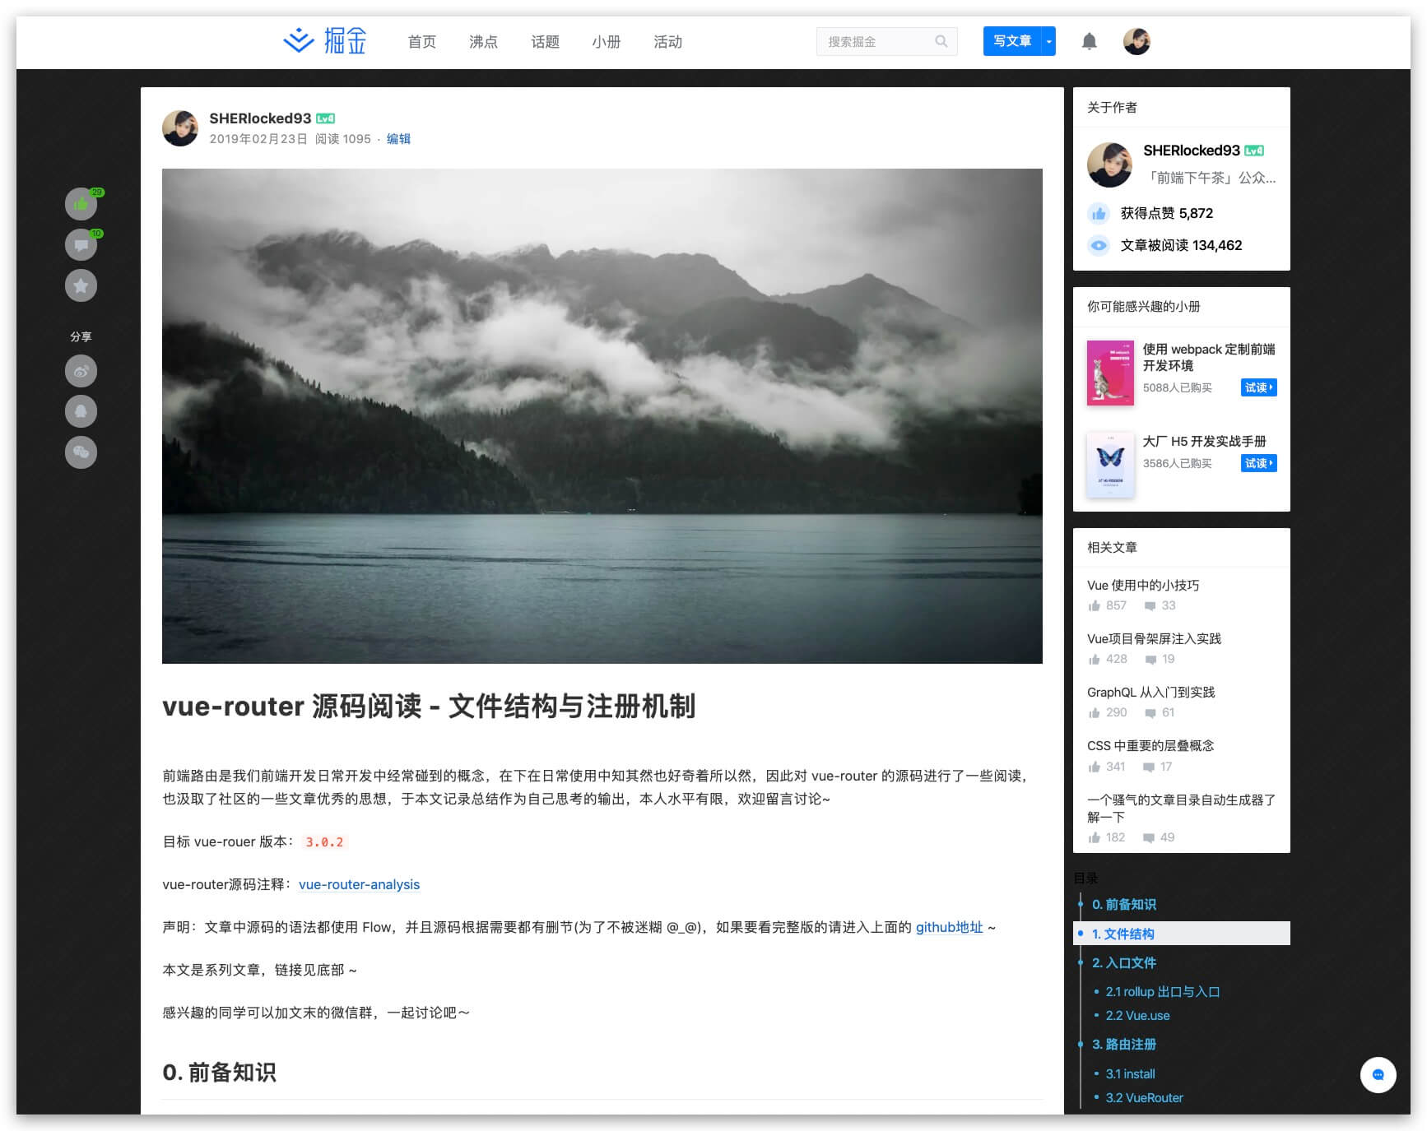Select 2.1 rollup 出口与入口 in the 目录

(1164, 991)
